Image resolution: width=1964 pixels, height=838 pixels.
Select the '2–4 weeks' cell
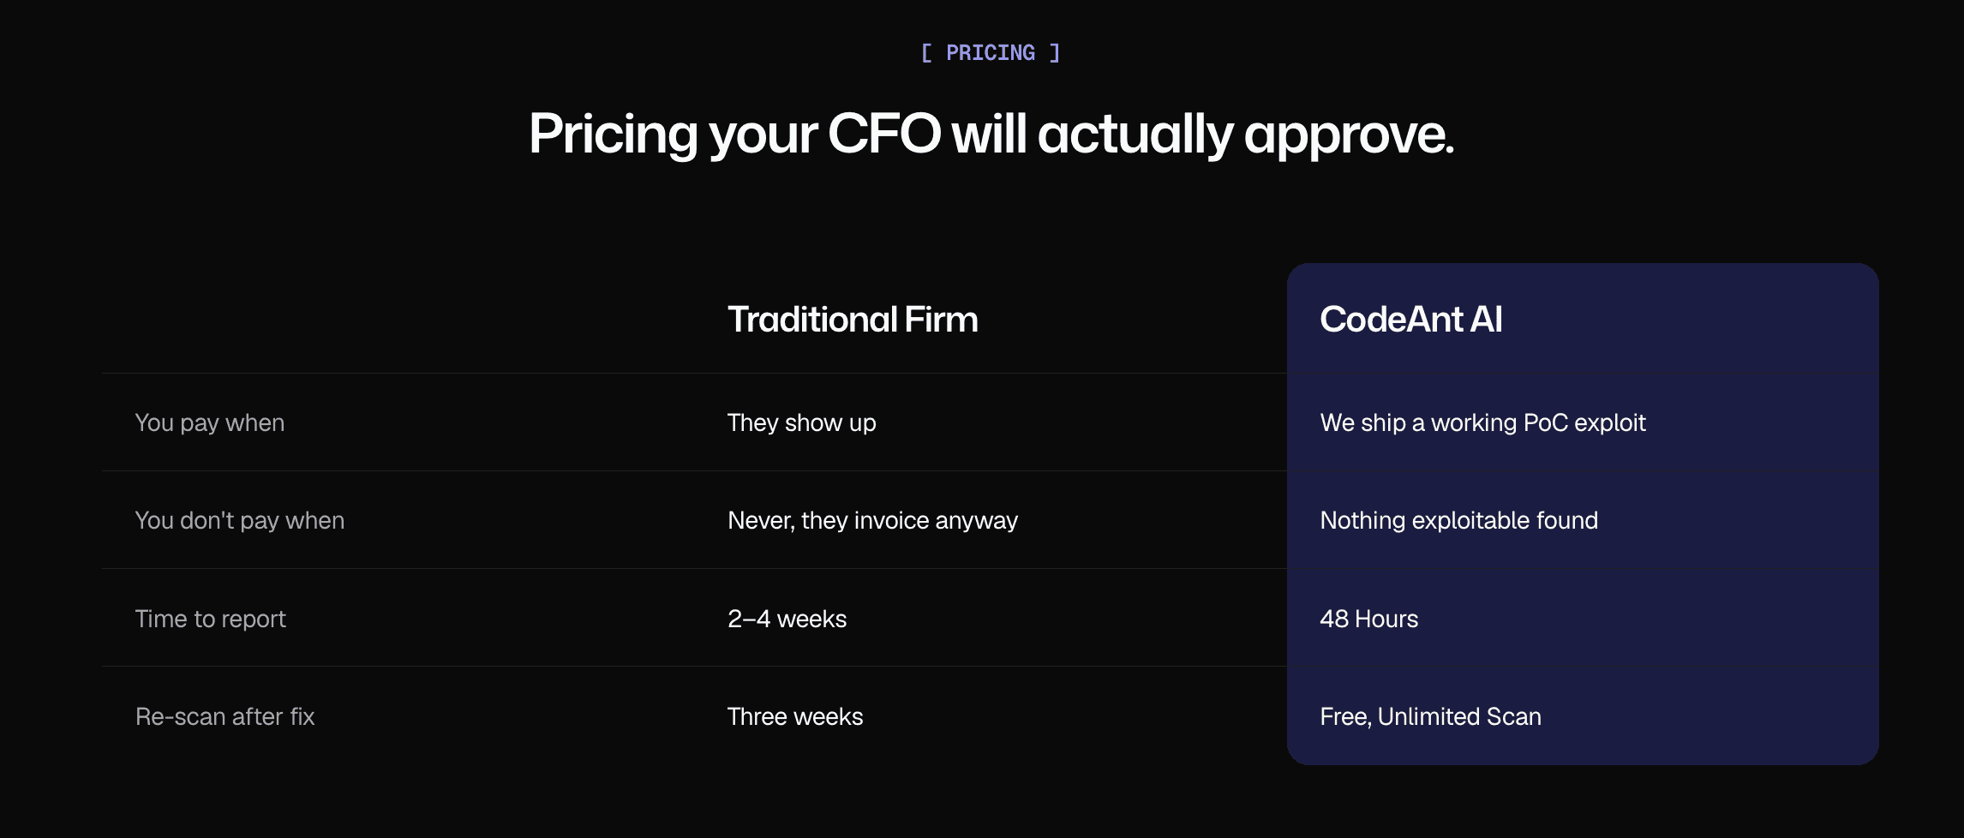(787, 619)
